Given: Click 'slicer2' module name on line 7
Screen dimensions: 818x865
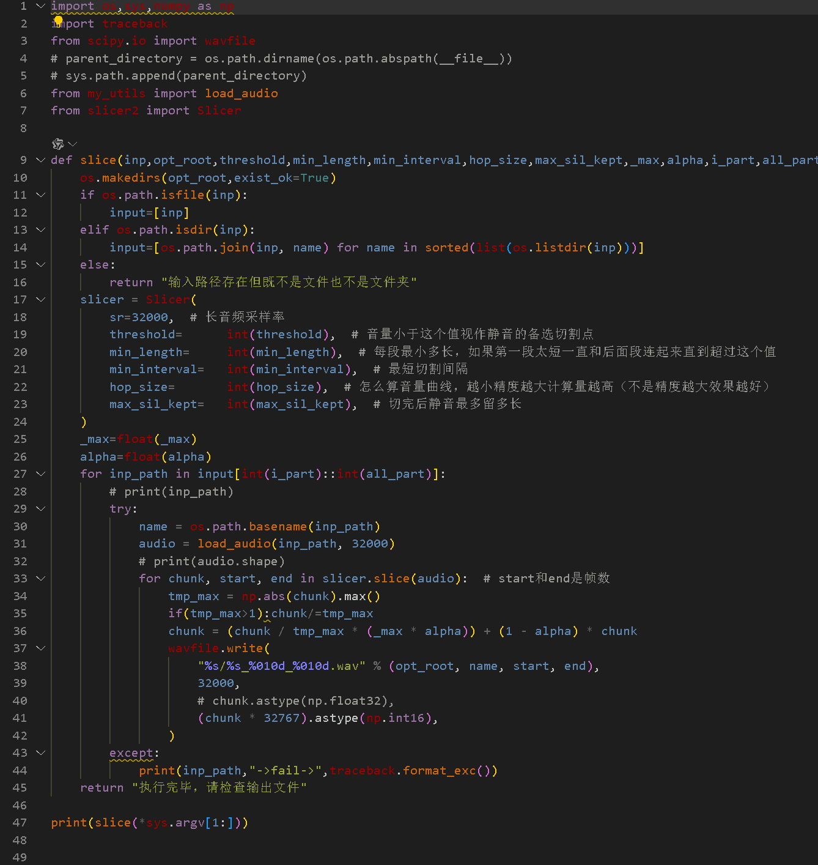Looking at the screenshot, I should [x=113, y=110].
